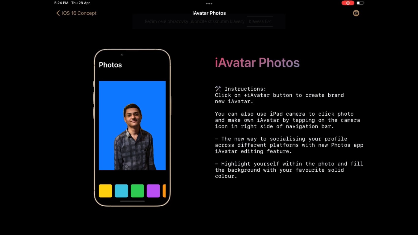Tap the 5:24 PM clock in status bar
The height and width of the screenshot is (235, 418).
click(x=61, y=3)
